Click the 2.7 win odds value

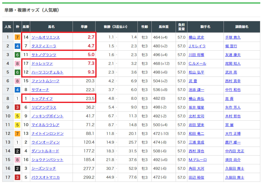(91, 37)
